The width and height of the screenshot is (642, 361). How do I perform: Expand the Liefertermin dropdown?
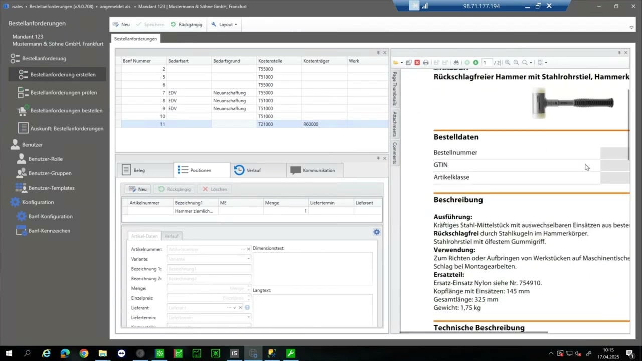click(x=248, y=317)
